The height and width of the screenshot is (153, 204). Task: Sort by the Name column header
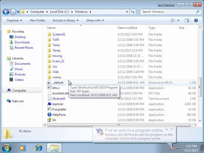pyautogui.click(x=51, y=28)
